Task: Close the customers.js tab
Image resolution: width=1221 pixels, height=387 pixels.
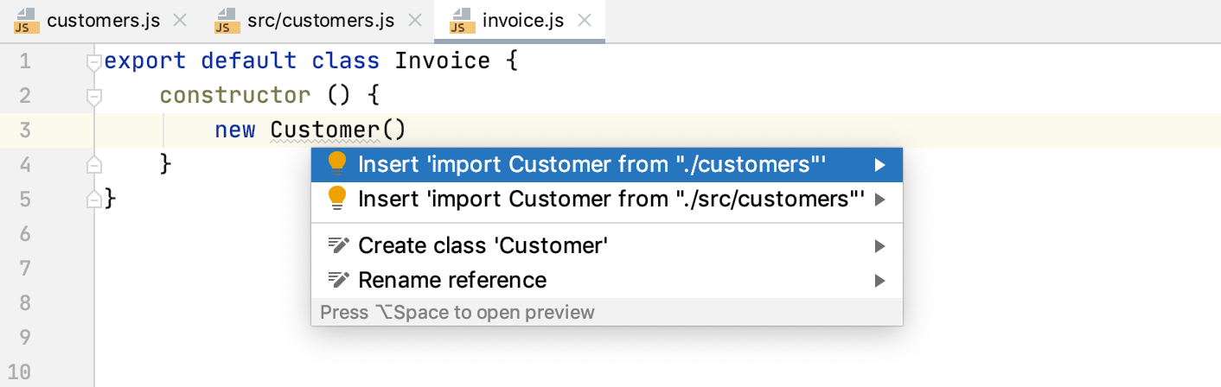Action: 180,21
